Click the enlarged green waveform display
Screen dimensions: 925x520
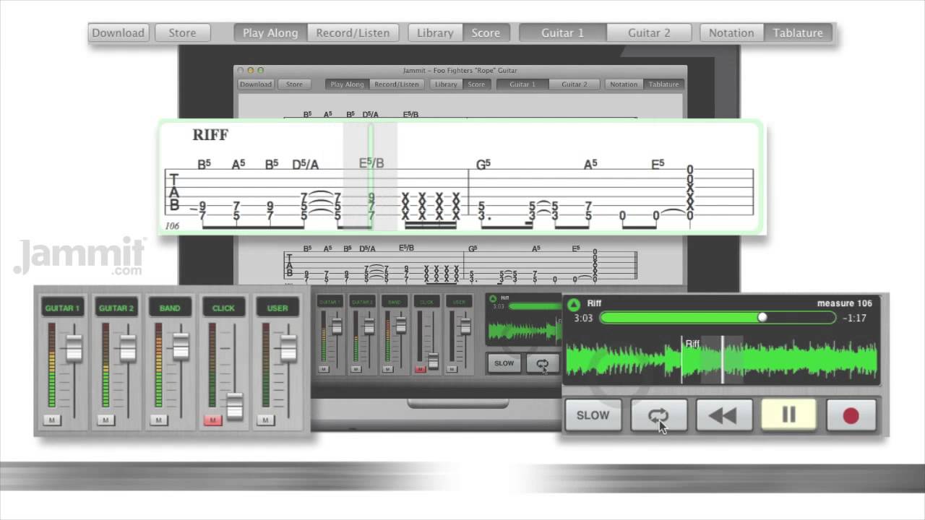722,360
